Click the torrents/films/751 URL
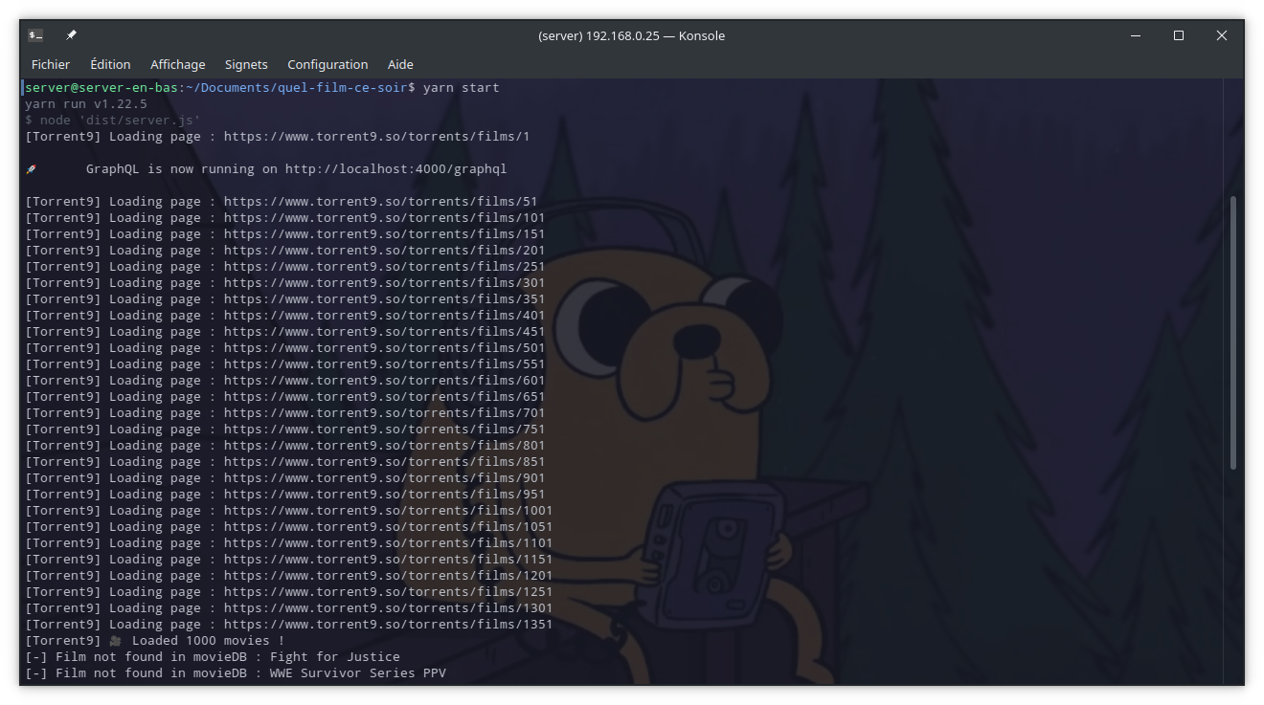 click(384, 429)
